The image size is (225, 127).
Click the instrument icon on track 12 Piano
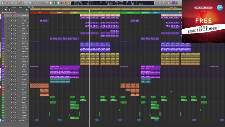coord(8,43)
